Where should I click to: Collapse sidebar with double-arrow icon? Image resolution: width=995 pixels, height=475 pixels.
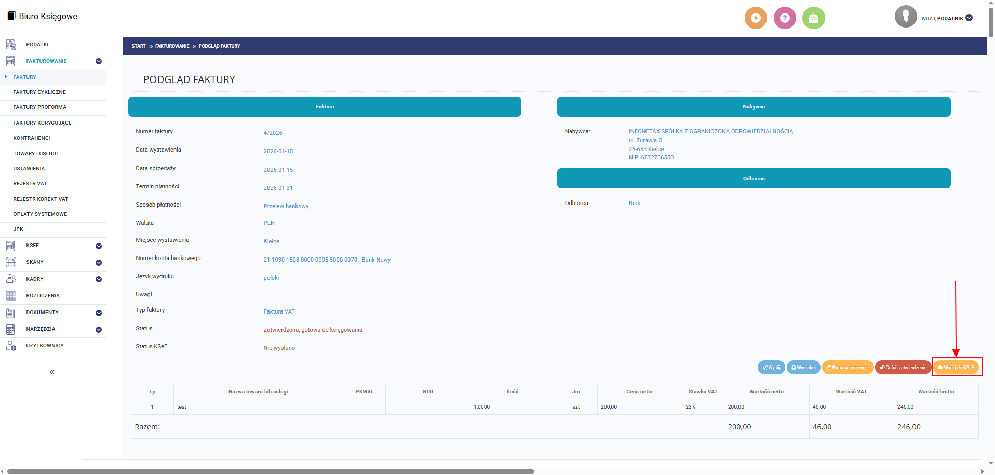tap(52, 372)
